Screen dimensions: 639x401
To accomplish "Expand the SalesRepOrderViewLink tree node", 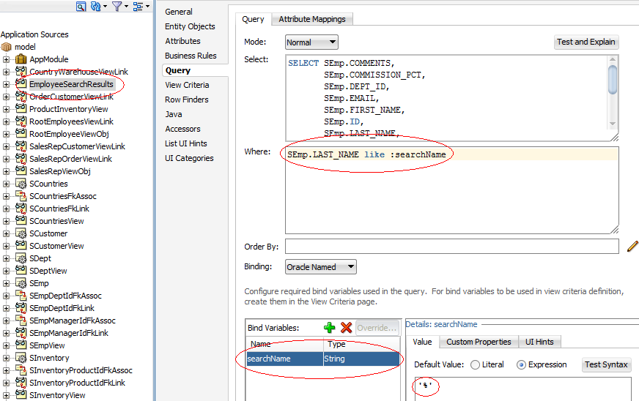I will tap(6, 159).
